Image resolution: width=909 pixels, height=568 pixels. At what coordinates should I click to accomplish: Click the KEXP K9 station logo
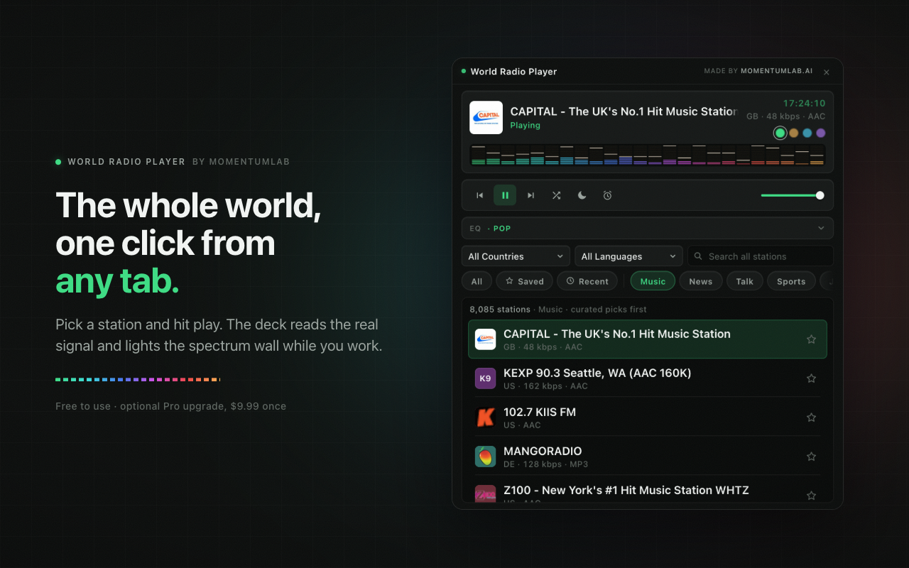click(485, 378)
